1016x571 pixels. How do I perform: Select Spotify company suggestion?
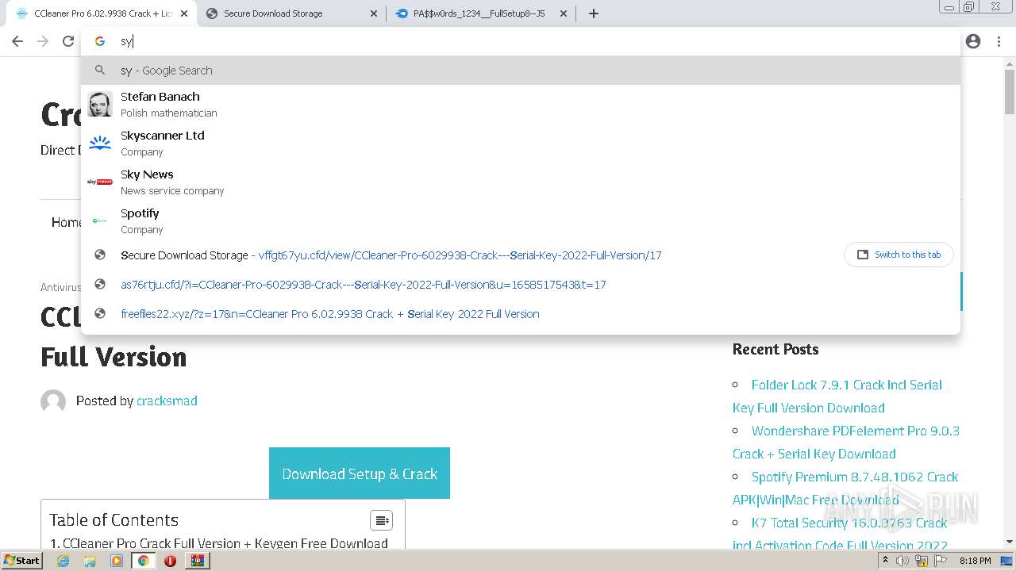coord(521,220)
